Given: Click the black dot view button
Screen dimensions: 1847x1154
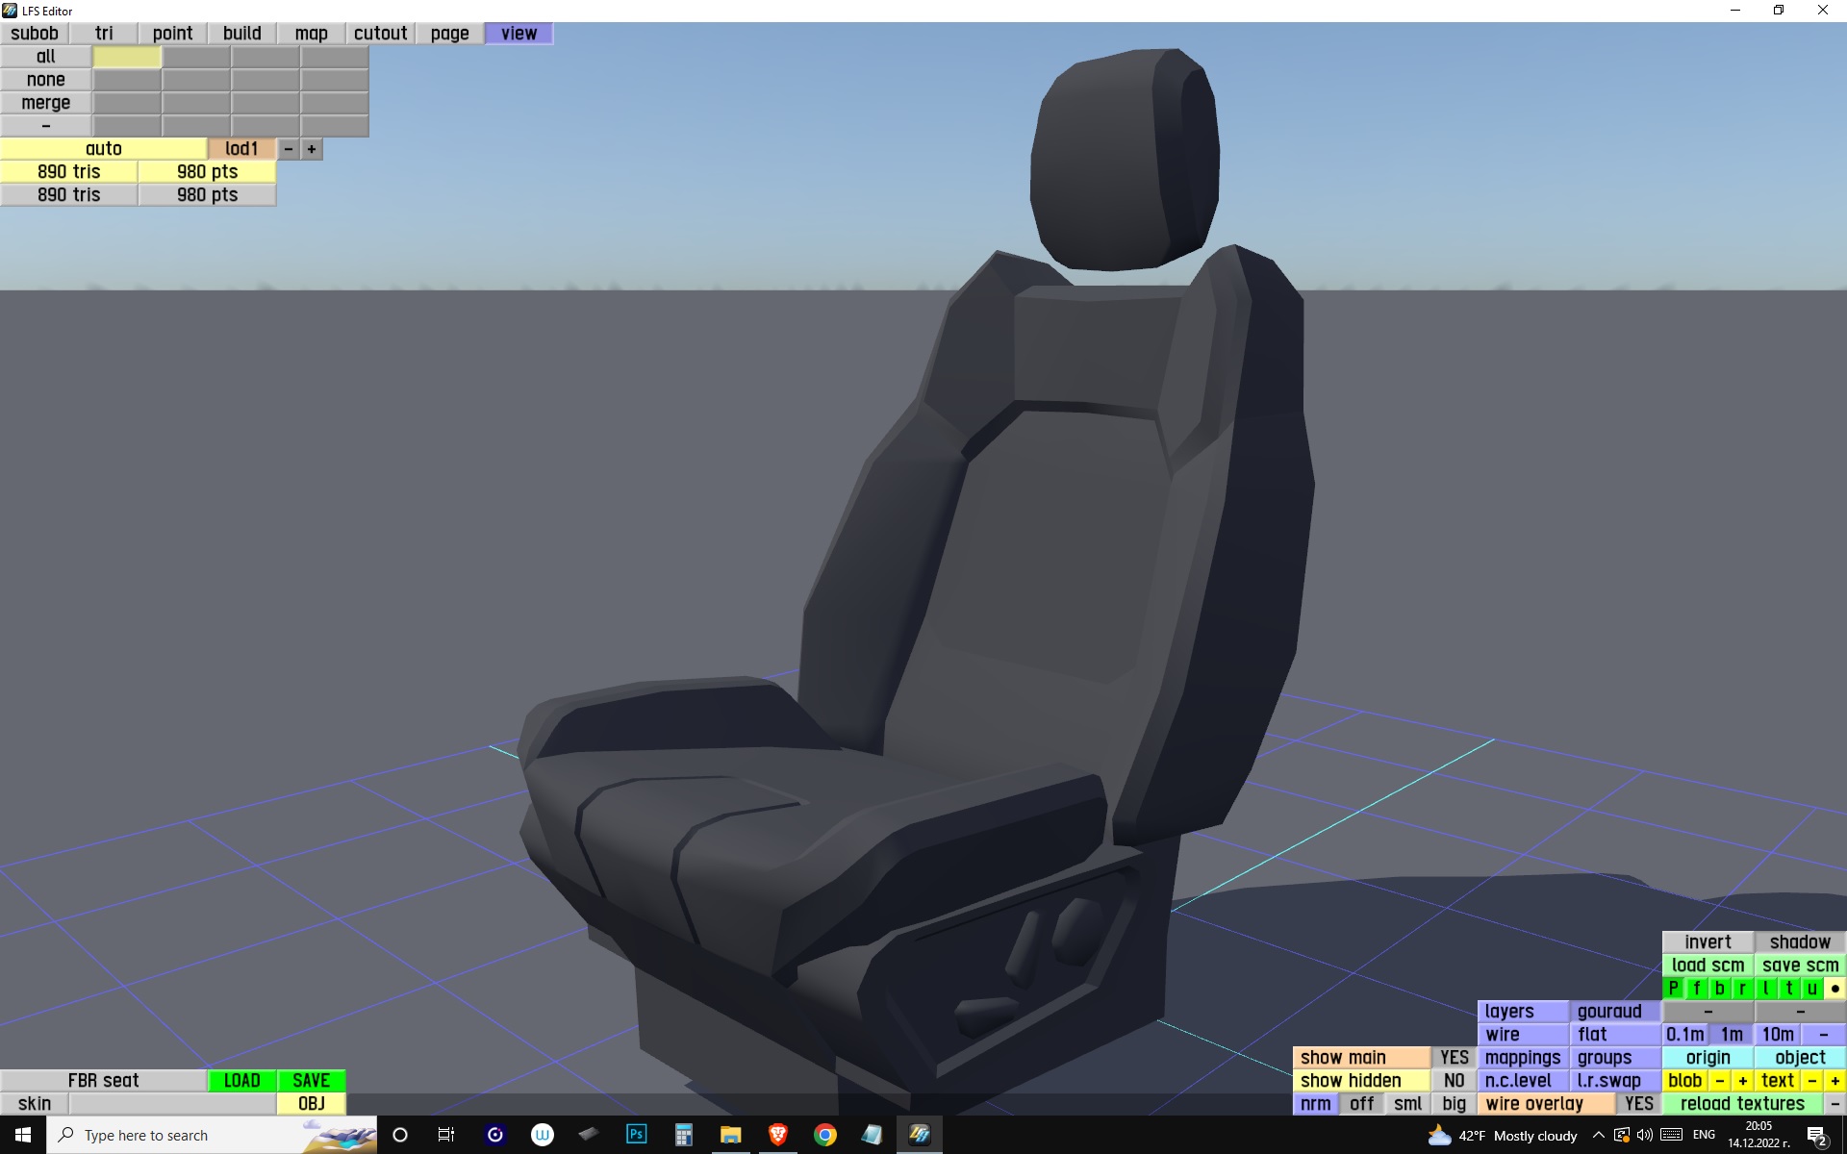Looking at the screenshot, I should click(x=1834, y=988).
